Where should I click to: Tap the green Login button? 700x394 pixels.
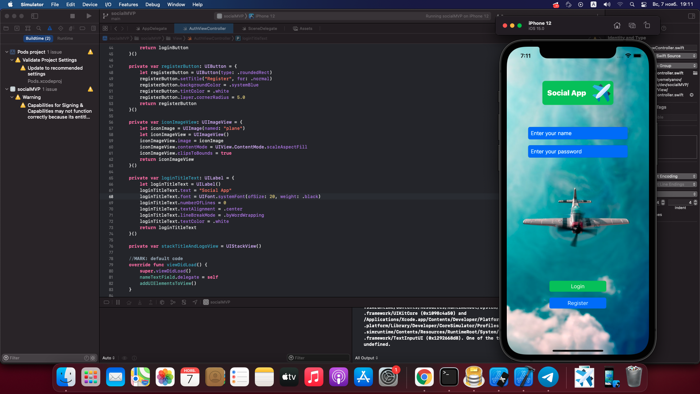(x=577, y=286)
